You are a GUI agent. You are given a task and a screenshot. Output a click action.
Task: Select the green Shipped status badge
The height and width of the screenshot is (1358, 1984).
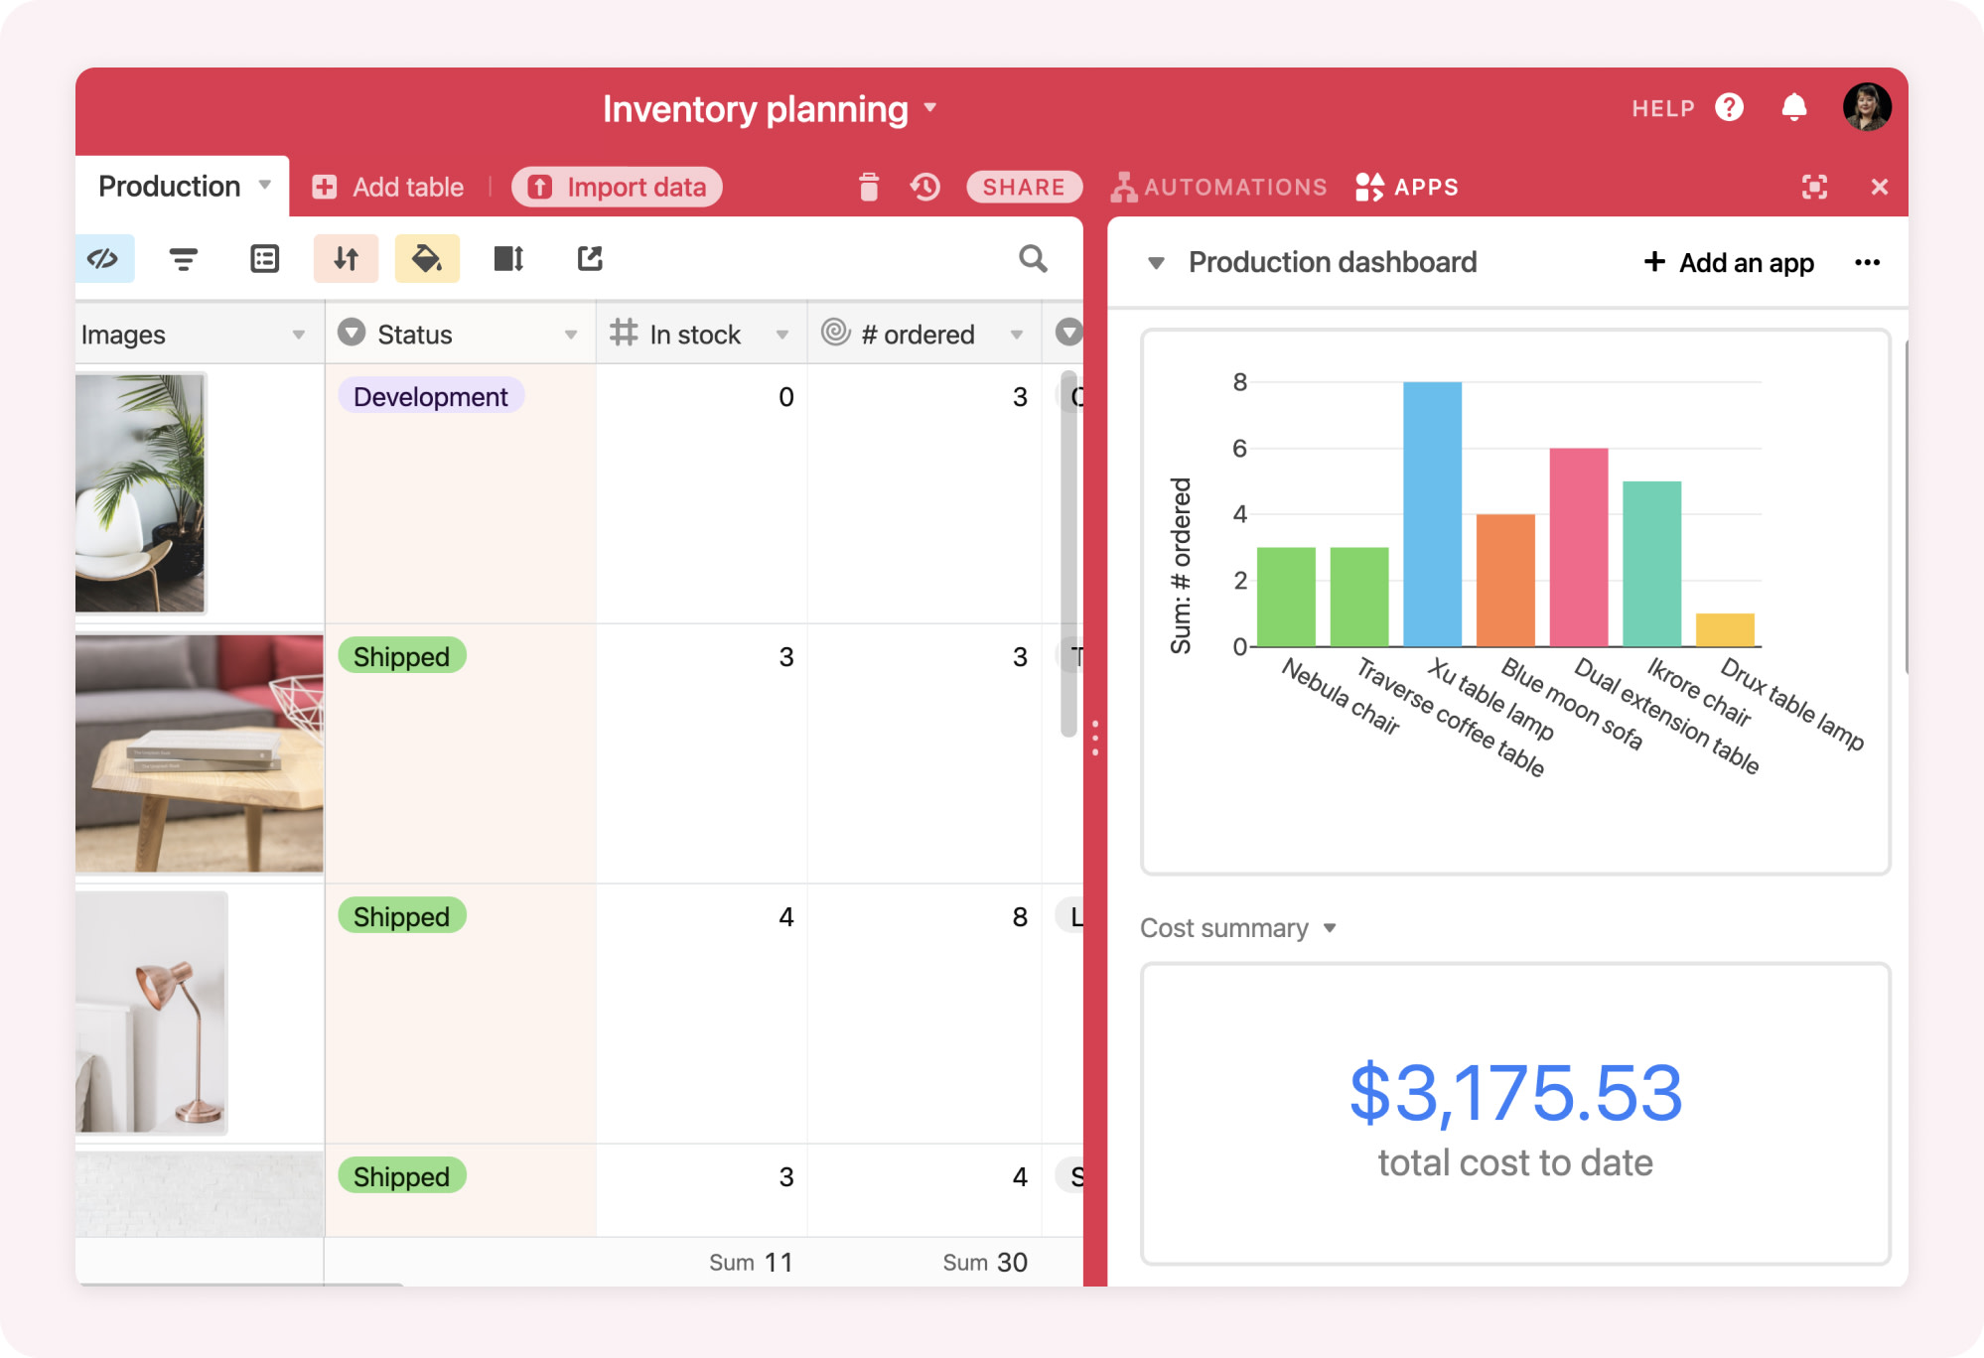click(400, 655)
